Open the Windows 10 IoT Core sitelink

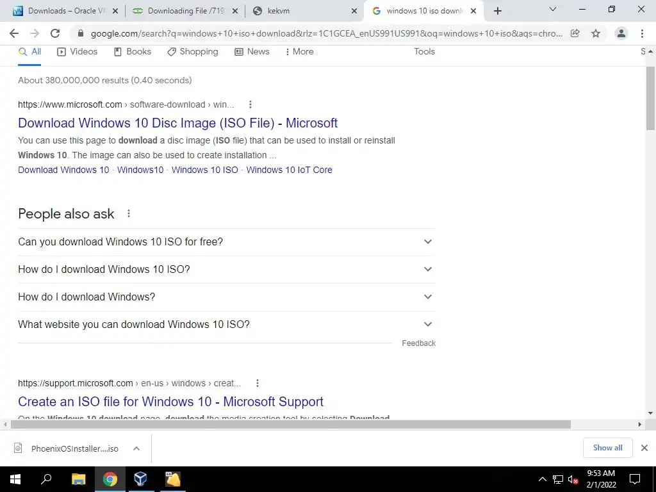289,170
